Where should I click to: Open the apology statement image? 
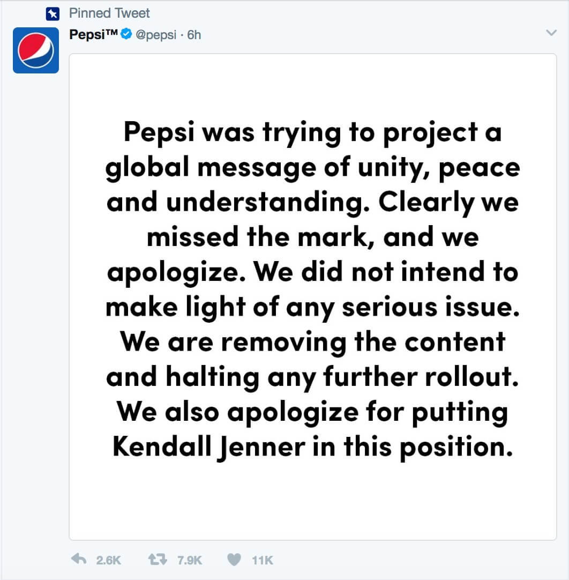[x=313, y=296]
